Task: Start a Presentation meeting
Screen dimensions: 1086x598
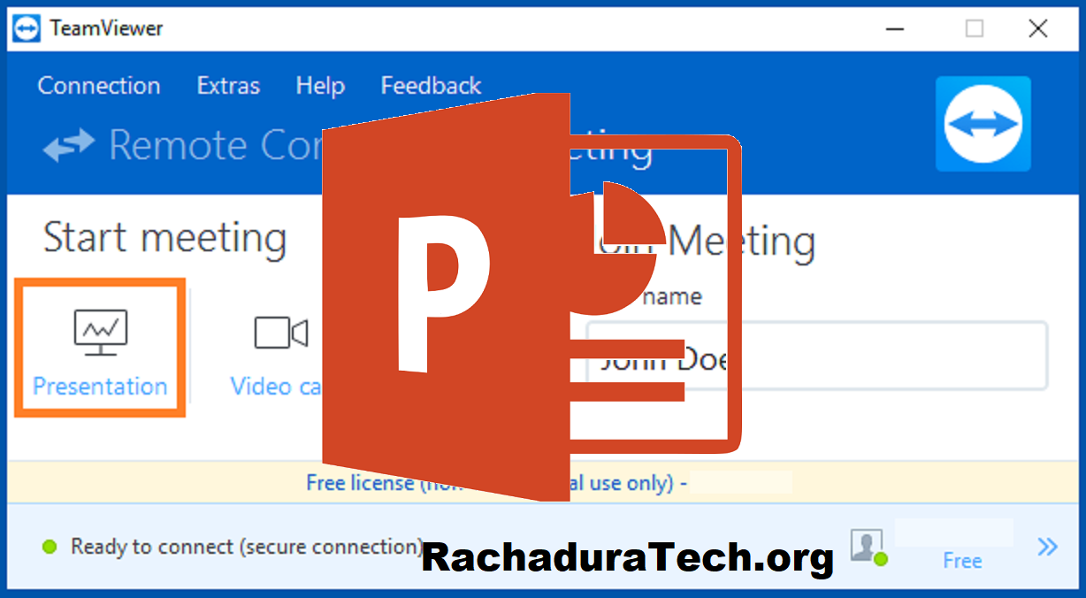Action: coord(100,349)
